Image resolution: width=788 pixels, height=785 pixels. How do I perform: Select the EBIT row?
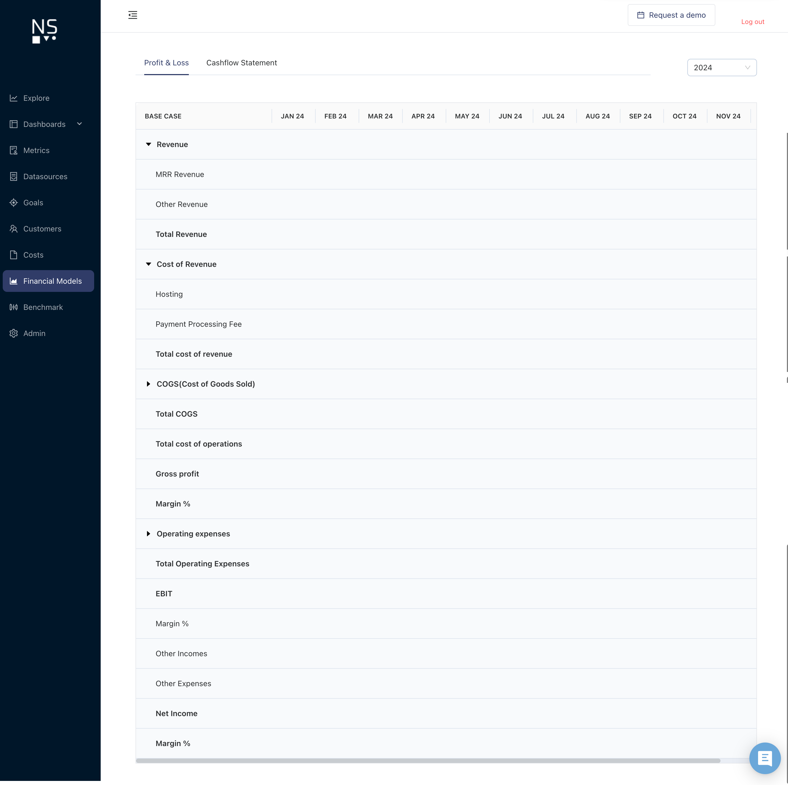coord(446,594)
